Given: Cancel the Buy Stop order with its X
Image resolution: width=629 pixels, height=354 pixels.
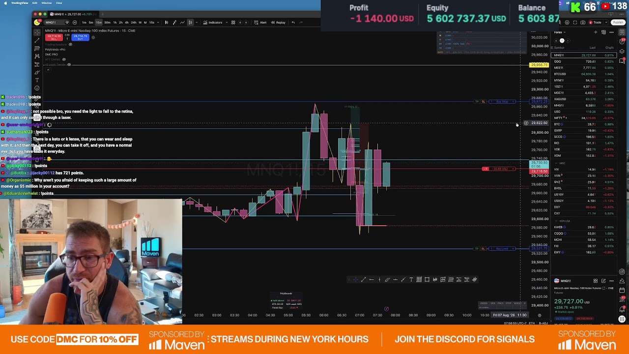Looking at the screenshot, I should (x=513, y=102).
